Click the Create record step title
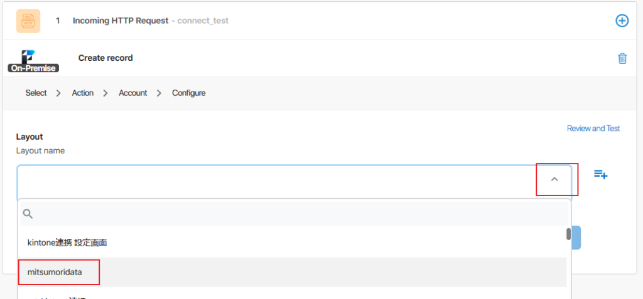643x299 pixels. [105, 58]
